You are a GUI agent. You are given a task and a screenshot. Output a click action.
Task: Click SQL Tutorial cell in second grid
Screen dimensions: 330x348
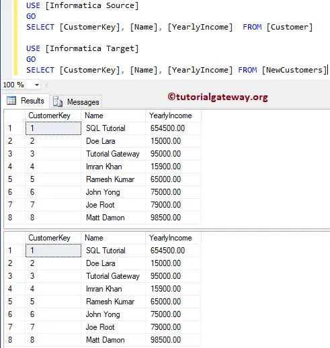point(113,251)
